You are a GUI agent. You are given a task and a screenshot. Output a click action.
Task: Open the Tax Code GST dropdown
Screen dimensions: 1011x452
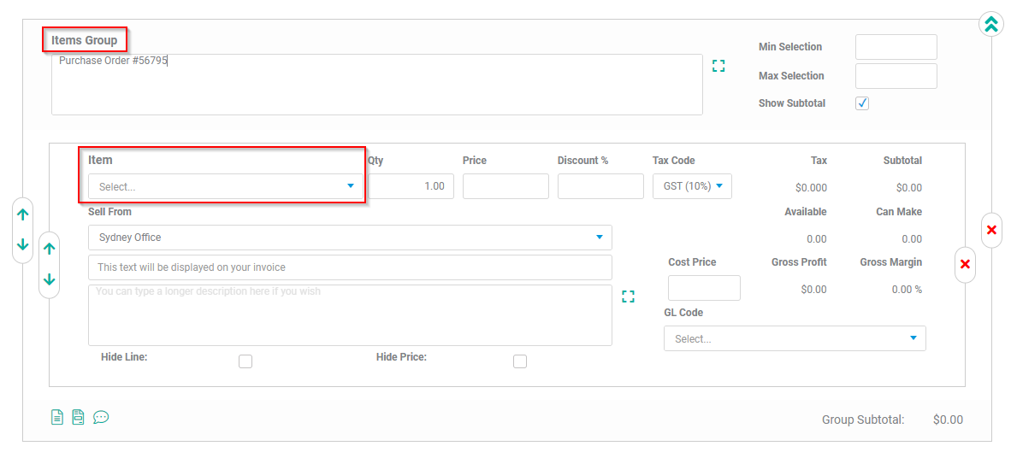pyautogui.click(x=693, y=186)
